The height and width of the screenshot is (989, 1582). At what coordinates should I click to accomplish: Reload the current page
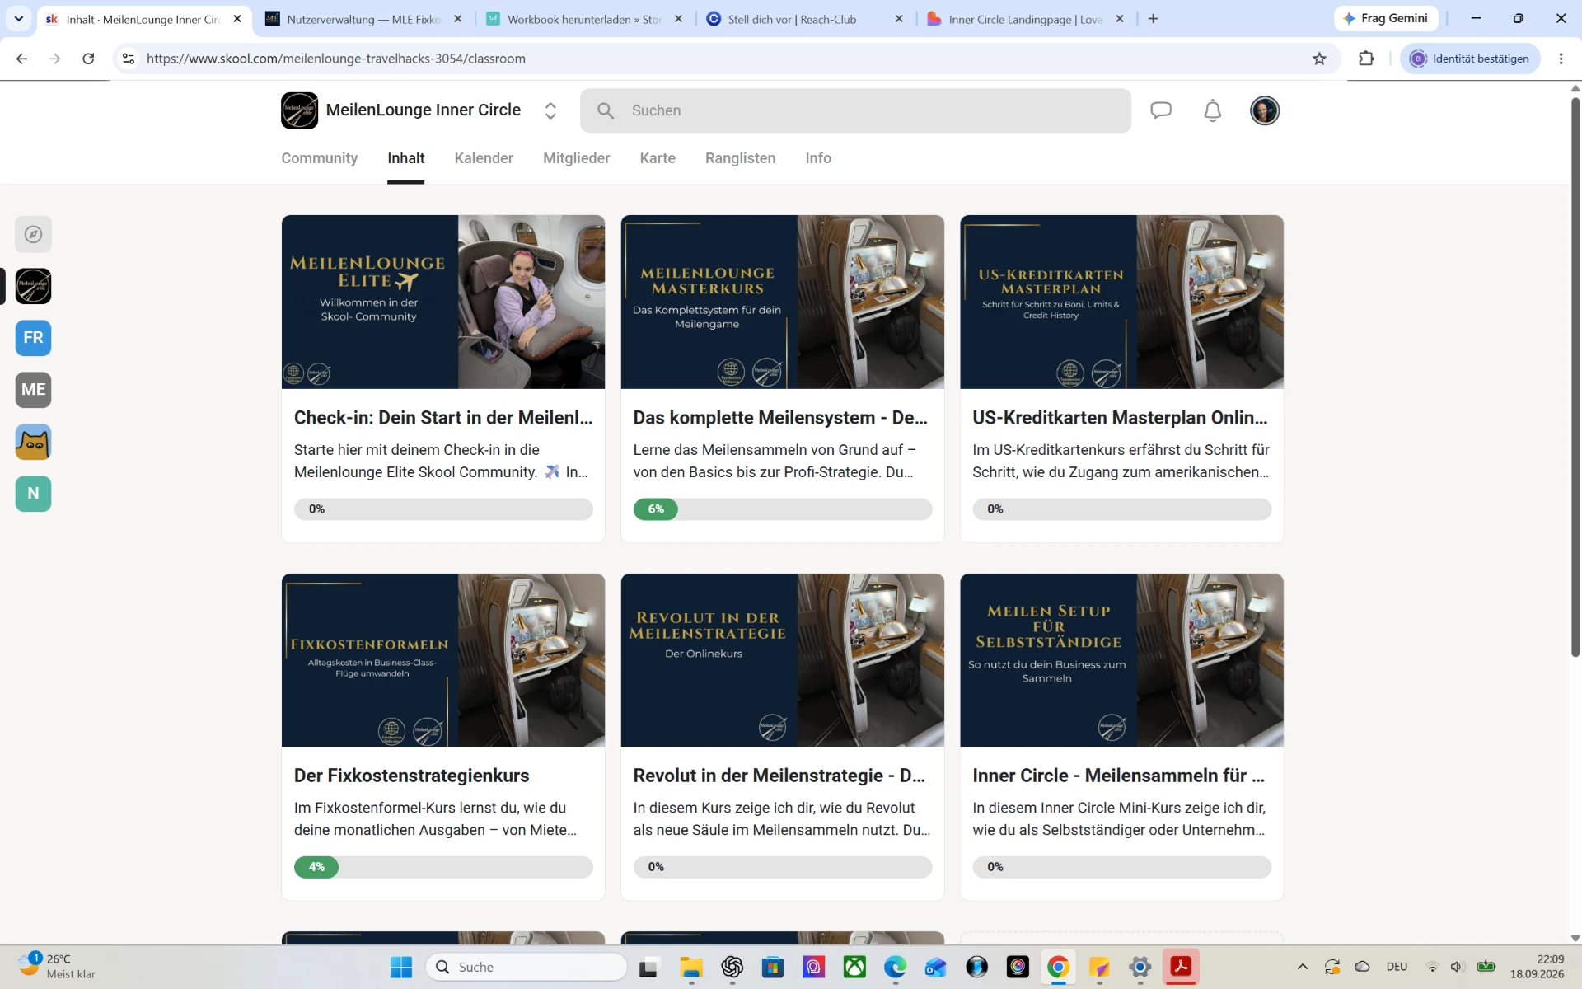(x=88, y=59)
